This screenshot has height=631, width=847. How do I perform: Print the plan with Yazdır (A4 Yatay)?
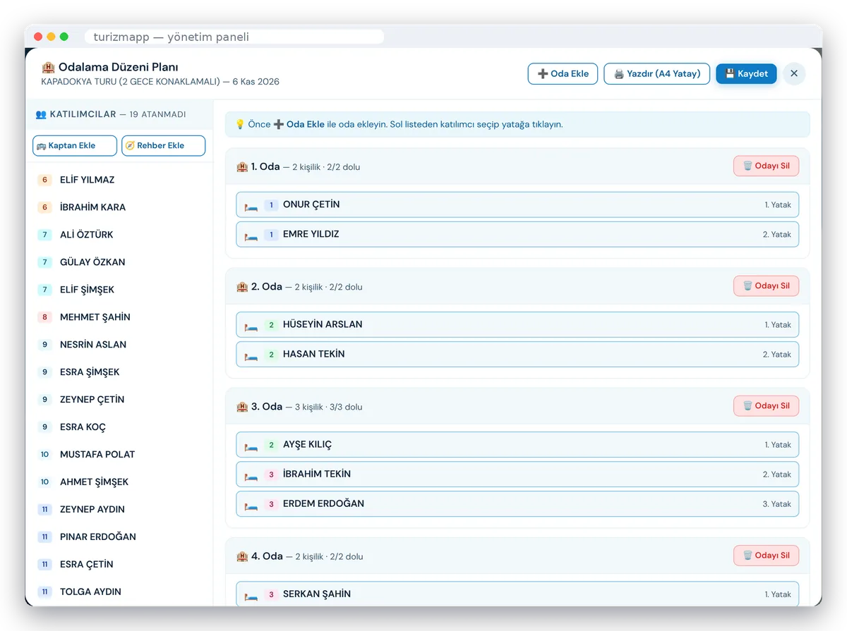656,74
